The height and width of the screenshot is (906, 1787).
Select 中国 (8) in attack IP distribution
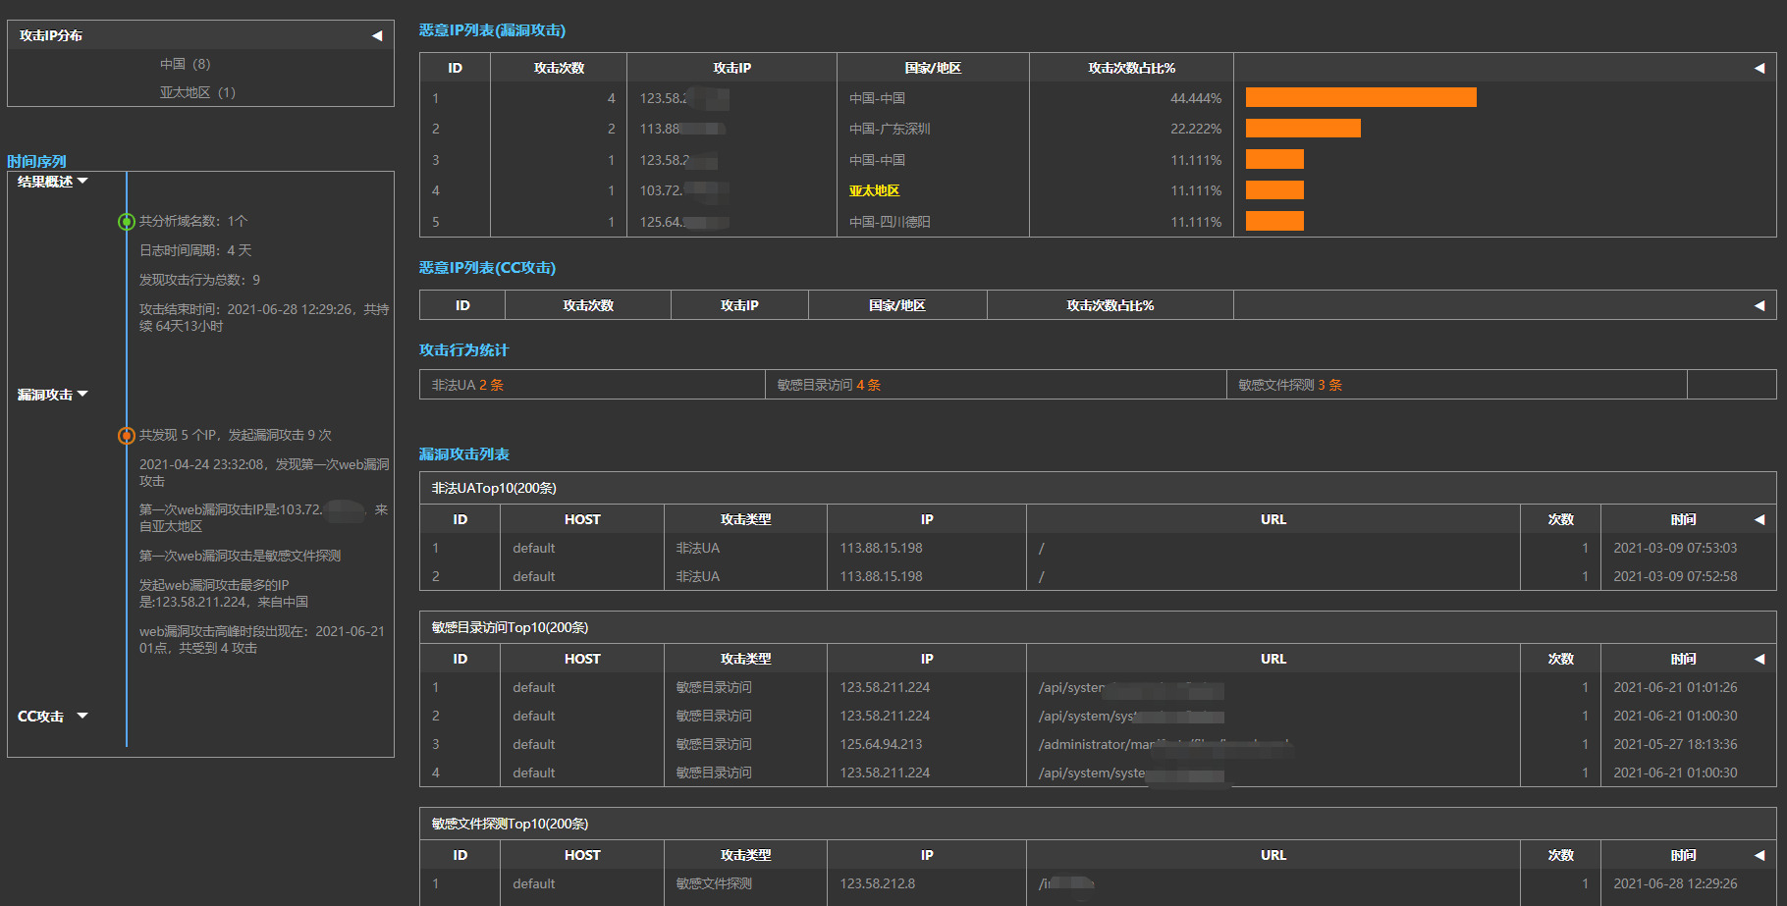[x=186, y=64]
